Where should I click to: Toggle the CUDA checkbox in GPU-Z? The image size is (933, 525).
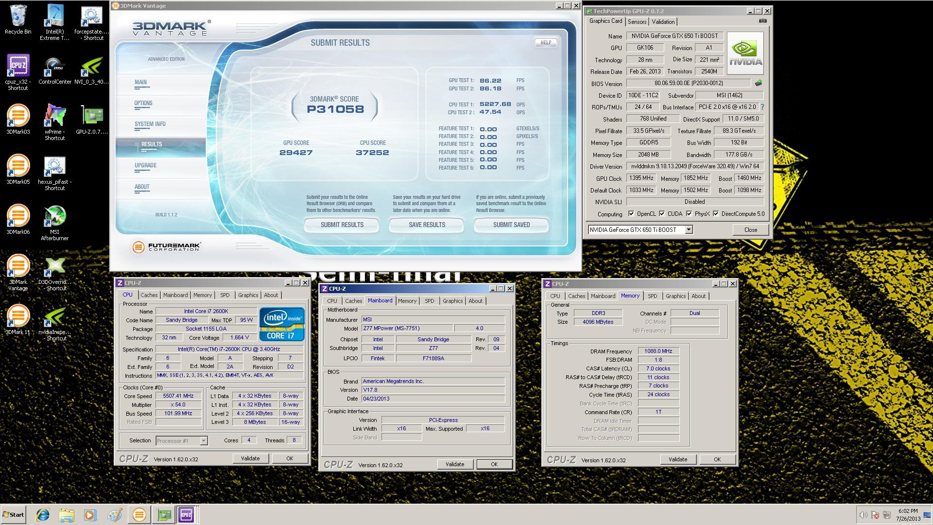click(661, 213)
